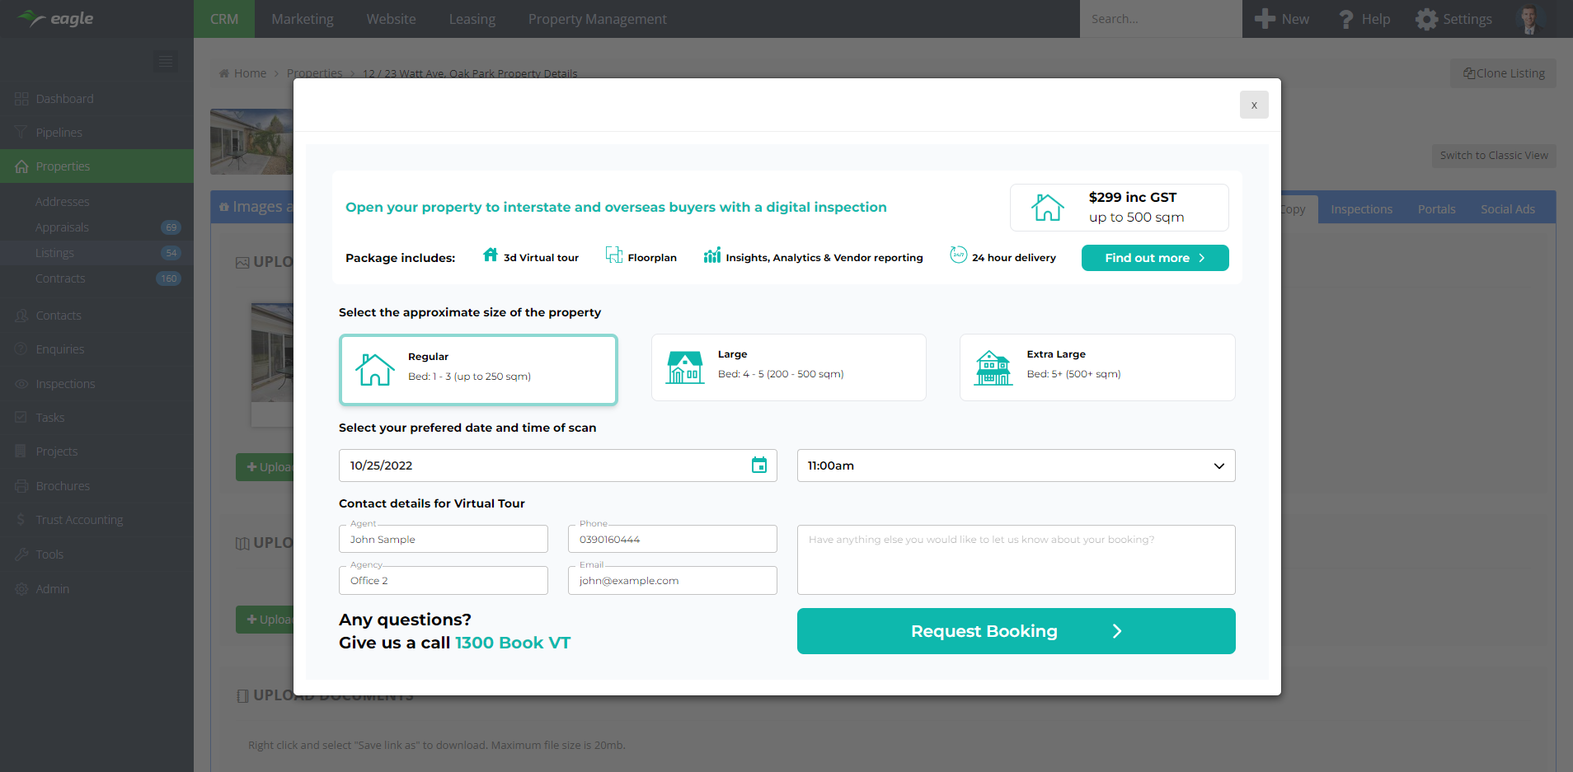
Task: Choose the Extra Large property size
Action: coord(1096,367)
